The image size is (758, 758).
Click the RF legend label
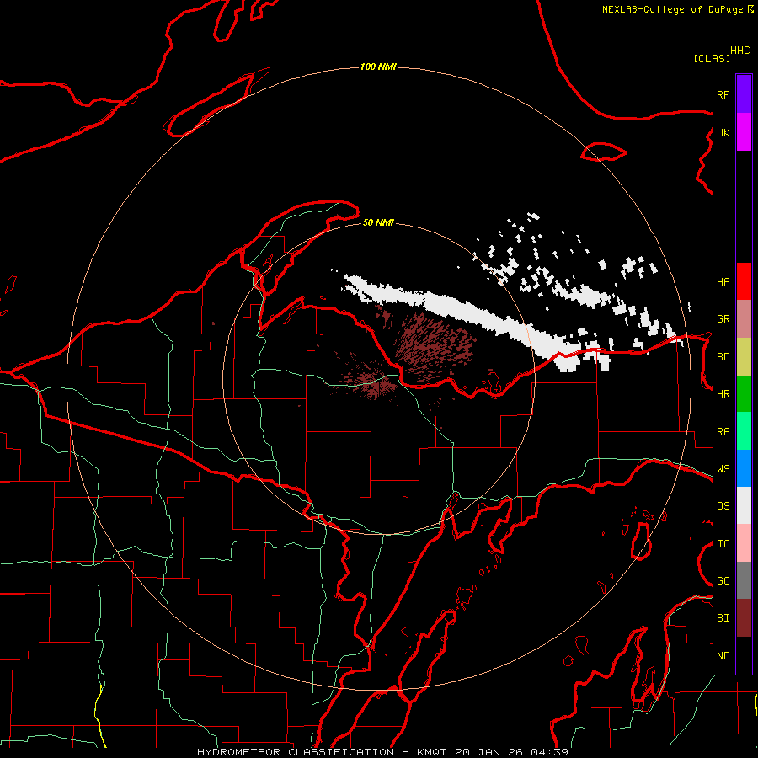723,94
